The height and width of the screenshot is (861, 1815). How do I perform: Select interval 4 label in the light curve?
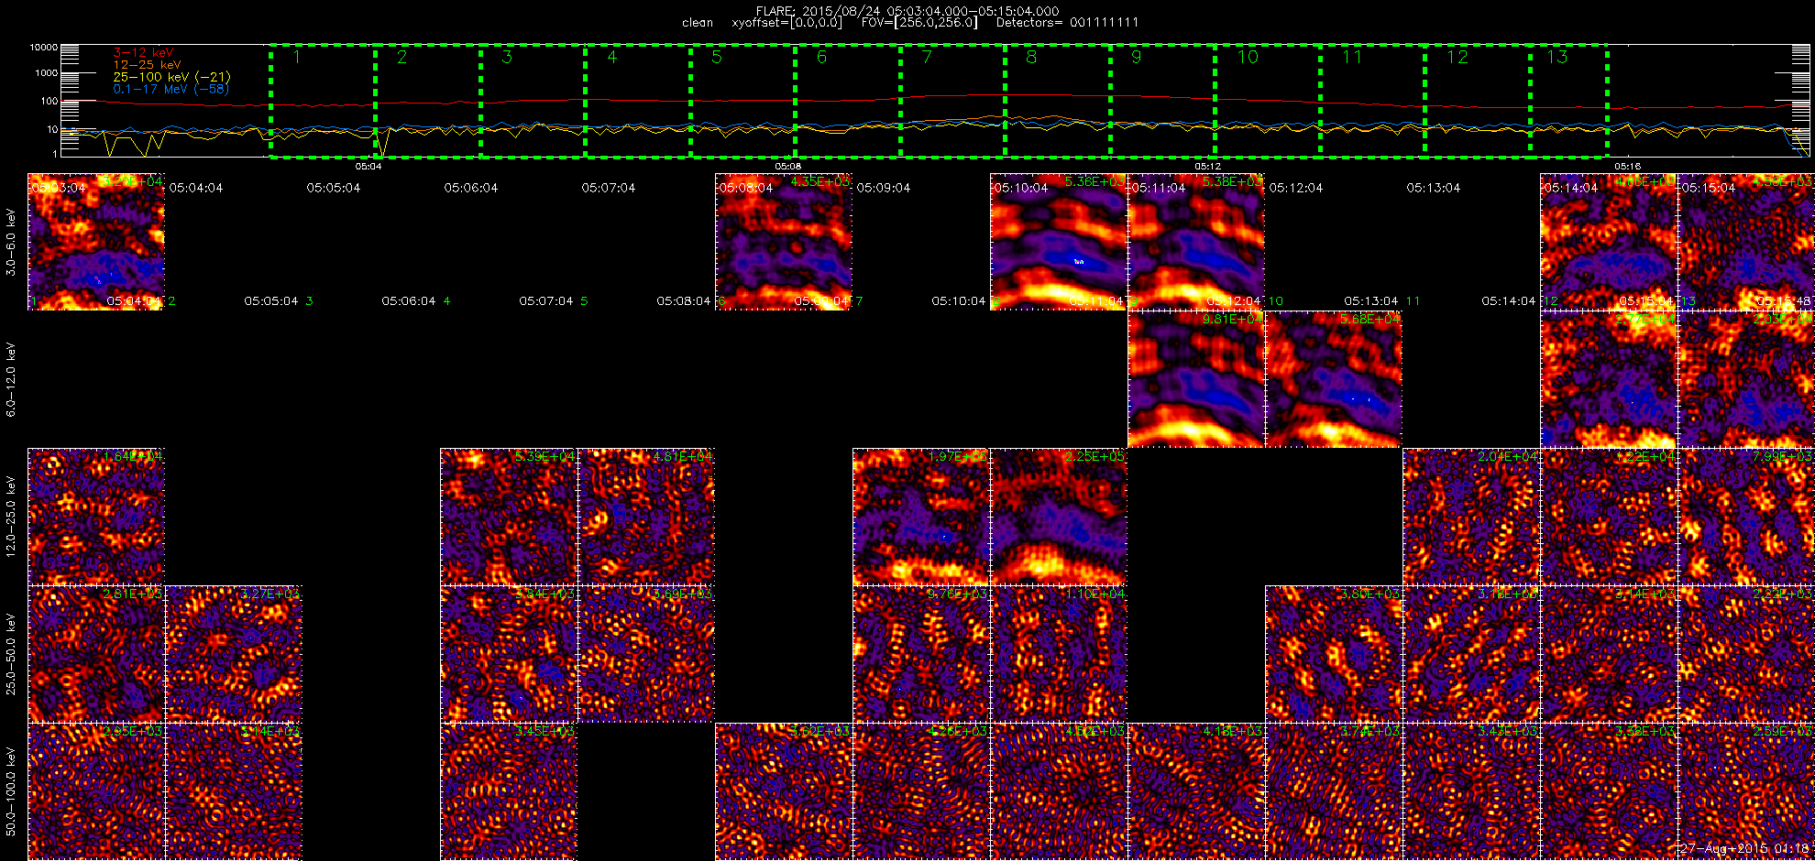pyautogui.click(x=612, y=57)
